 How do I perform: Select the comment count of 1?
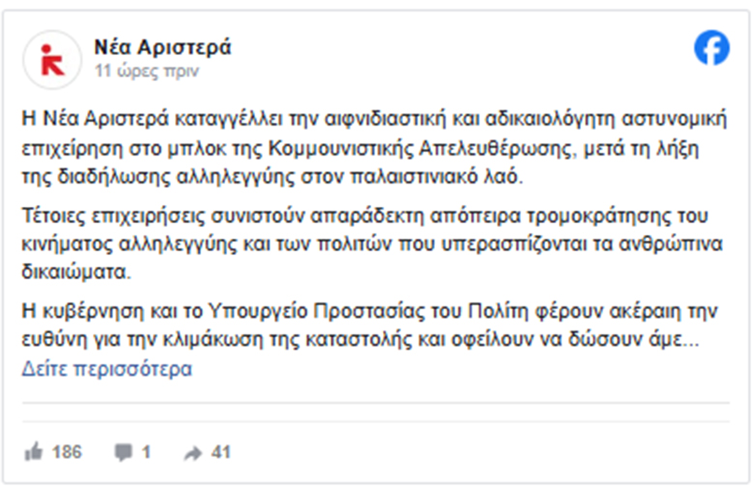(x=146, y=451)
